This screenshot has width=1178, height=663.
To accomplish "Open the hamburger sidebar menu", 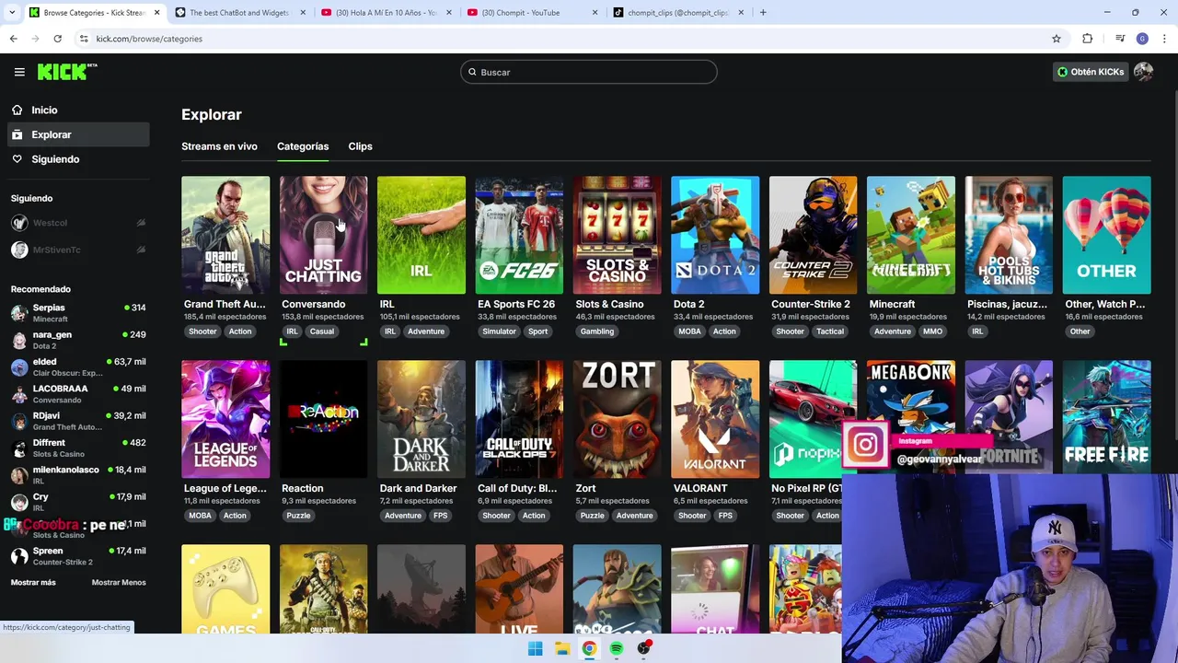I will click(19, 72).
